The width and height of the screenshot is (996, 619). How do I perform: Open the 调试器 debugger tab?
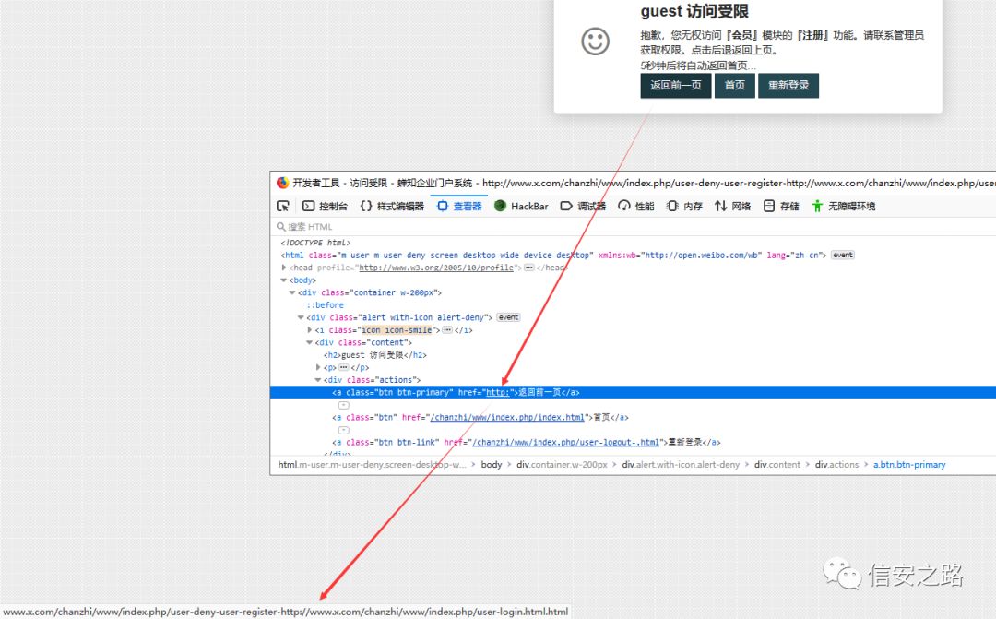click(583, 206)
